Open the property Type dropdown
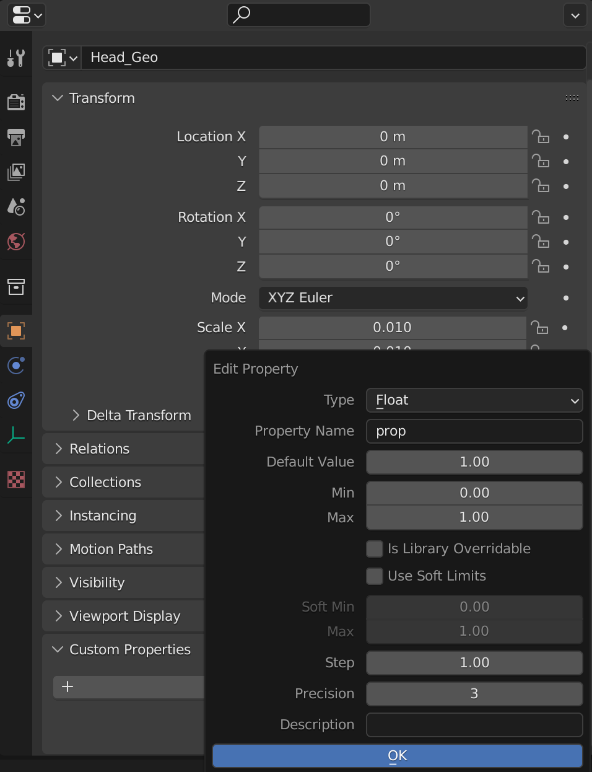 (x=474, y=400)
